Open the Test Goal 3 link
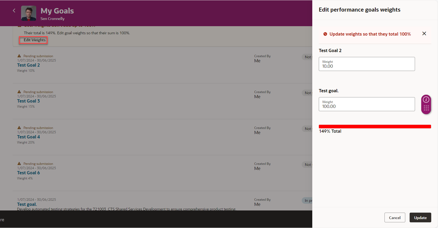This screenshot has width=438, height=228. 28,101
